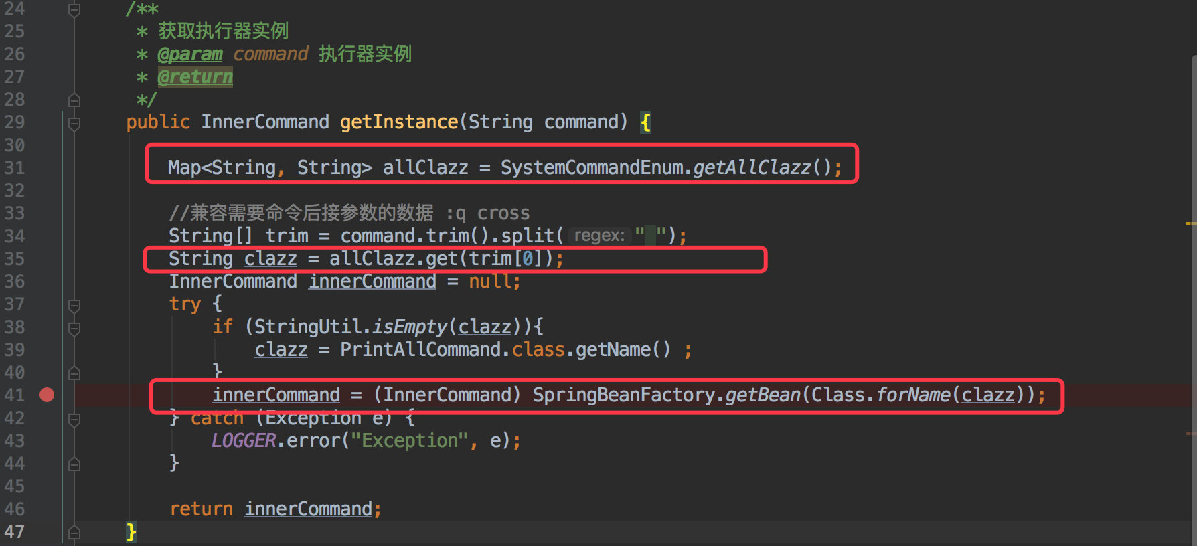The width and height of the screenshot is (1197, 546).
Task: Click the 'catch' keyword on line 42
Action: pyautogui.click(x=217, y=418)
